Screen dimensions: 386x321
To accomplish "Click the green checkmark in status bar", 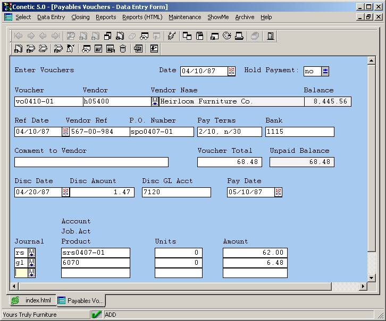I will coord(97,315).
